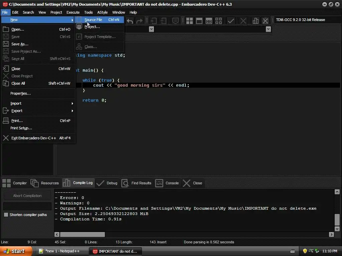Click the icon left of the Project submenu entry

tap(79, 27)
